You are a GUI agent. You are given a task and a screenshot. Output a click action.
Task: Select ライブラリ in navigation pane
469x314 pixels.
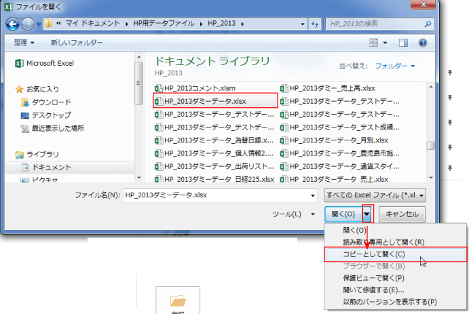pos(37,155)
